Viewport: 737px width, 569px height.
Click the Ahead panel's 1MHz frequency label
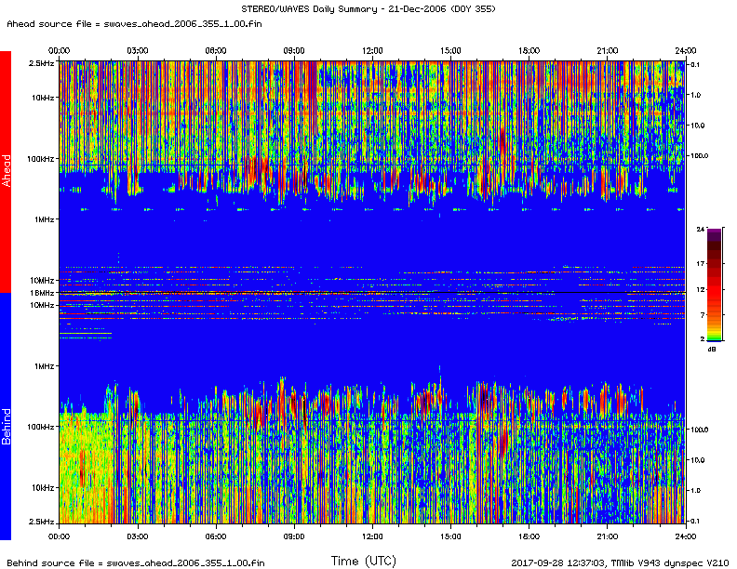45,219
